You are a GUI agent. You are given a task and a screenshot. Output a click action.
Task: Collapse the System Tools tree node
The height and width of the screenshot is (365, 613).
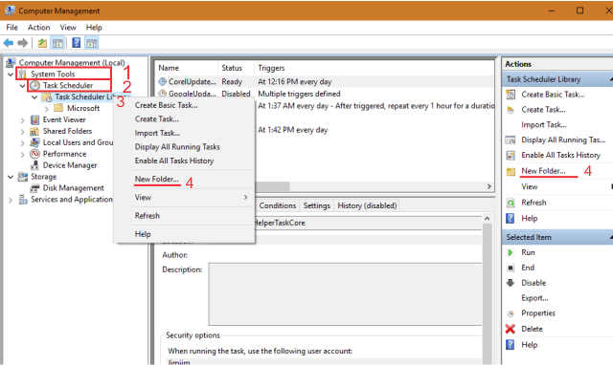(11, 75)
